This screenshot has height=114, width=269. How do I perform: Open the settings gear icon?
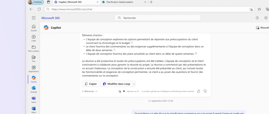tap(266, 18)
